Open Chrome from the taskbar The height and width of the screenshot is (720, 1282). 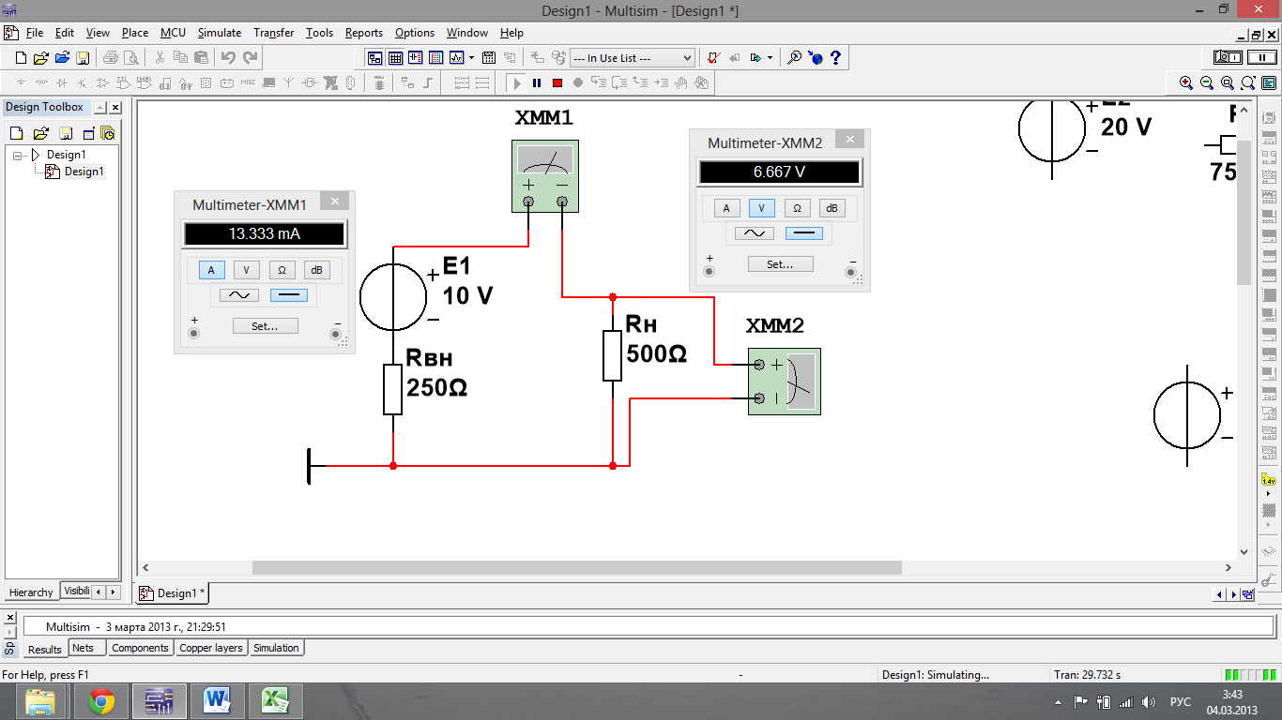pos(100,701)
